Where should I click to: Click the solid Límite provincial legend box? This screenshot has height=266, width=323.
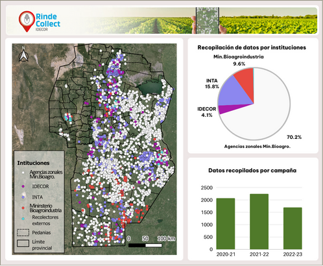pos(23,243)
